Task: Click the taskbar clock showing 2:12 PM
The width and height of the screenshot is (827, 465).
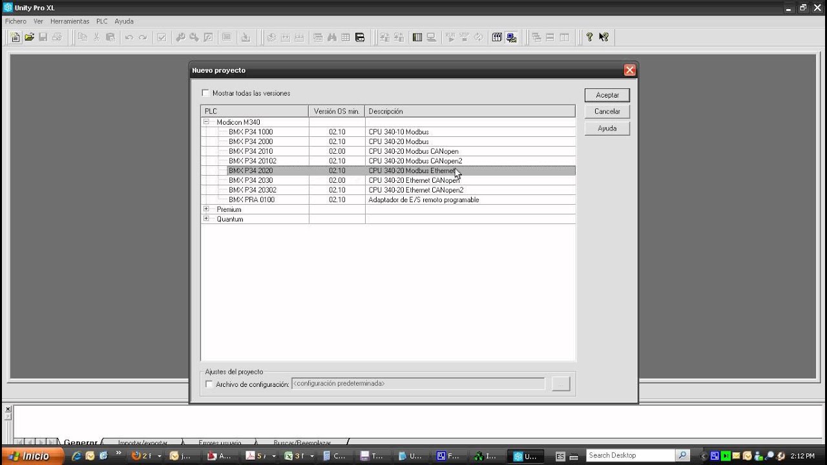Action: 802,456
